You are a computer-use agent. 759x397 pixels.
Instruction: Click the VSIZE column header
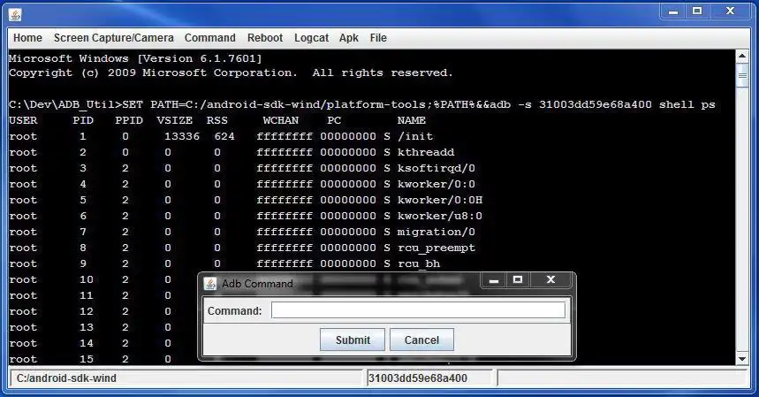tap(174, 120)
